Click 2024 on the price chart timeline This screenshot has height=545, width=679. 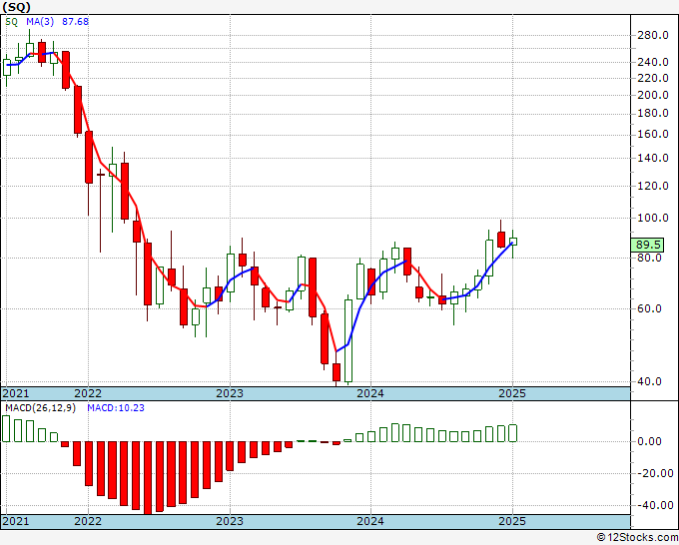pos(370,393)
